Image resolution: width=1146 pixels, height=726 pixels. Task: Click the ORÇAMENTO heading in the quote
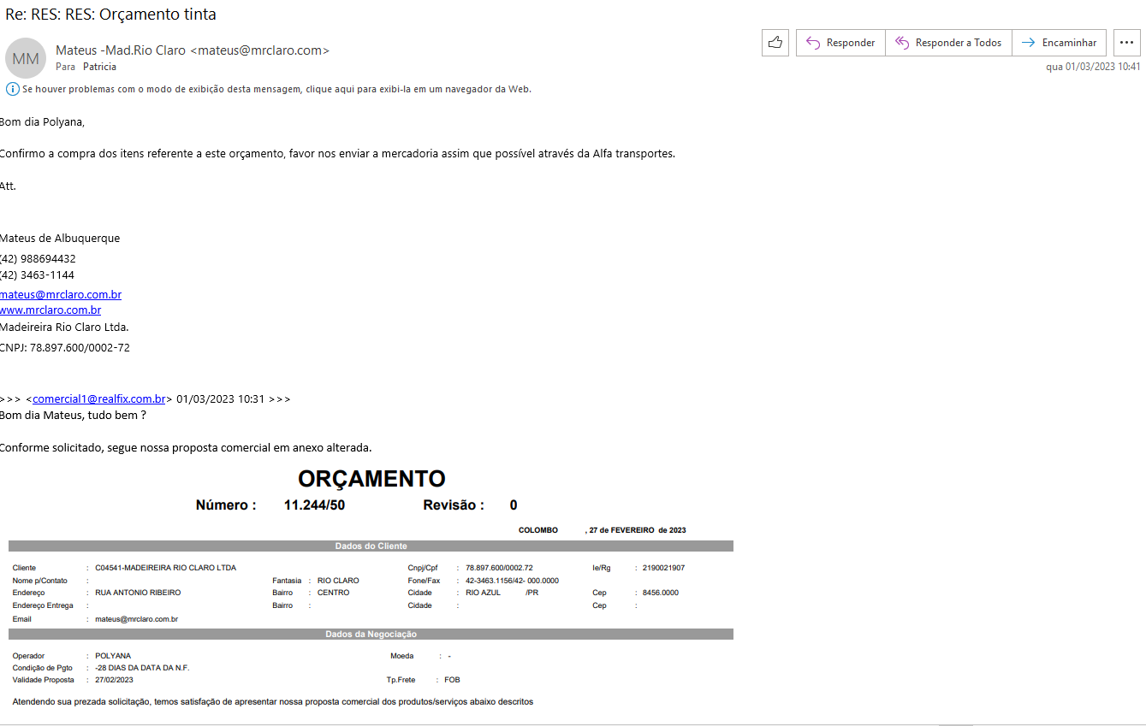point(371,479)
